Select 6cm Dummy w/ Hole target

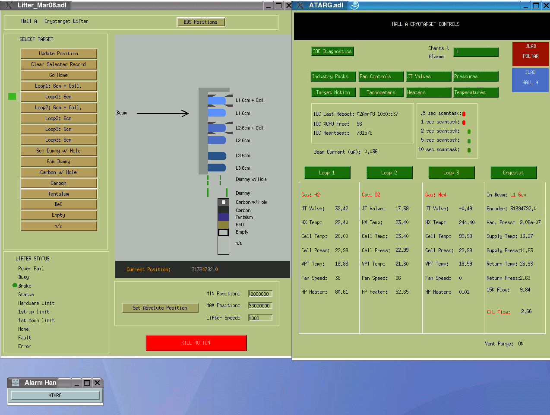click(x=59, y=151)
